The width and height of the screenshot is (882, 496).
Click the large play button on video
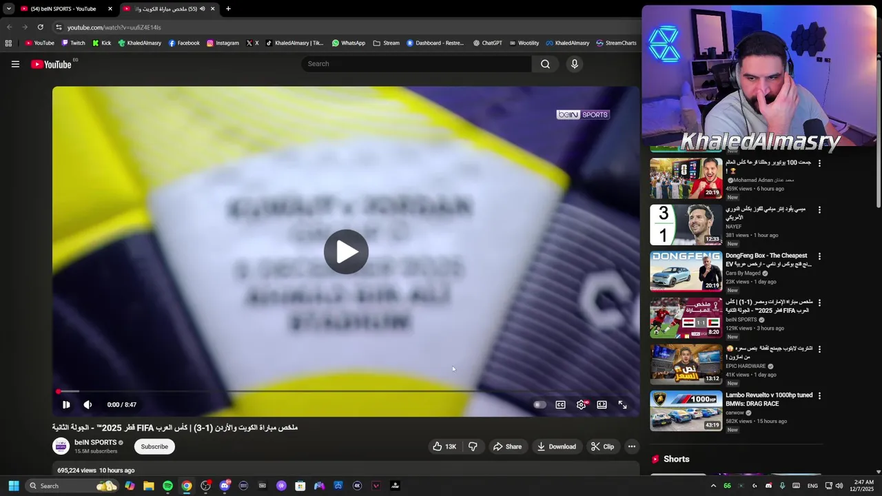[x=346, y=251]
